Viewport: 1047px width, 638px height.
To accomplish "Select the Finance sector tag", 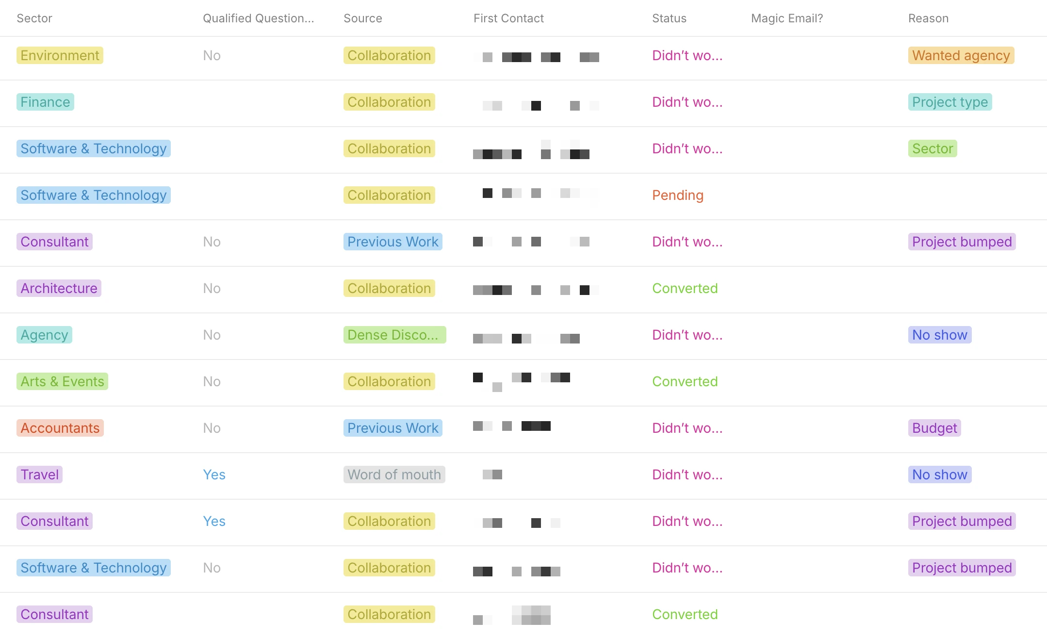I will point(45,102).
